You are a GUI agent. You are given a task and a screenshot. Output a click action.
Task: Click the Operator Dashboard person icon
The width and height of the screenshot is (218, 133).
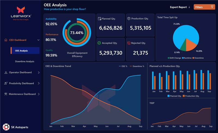point(6,72)
